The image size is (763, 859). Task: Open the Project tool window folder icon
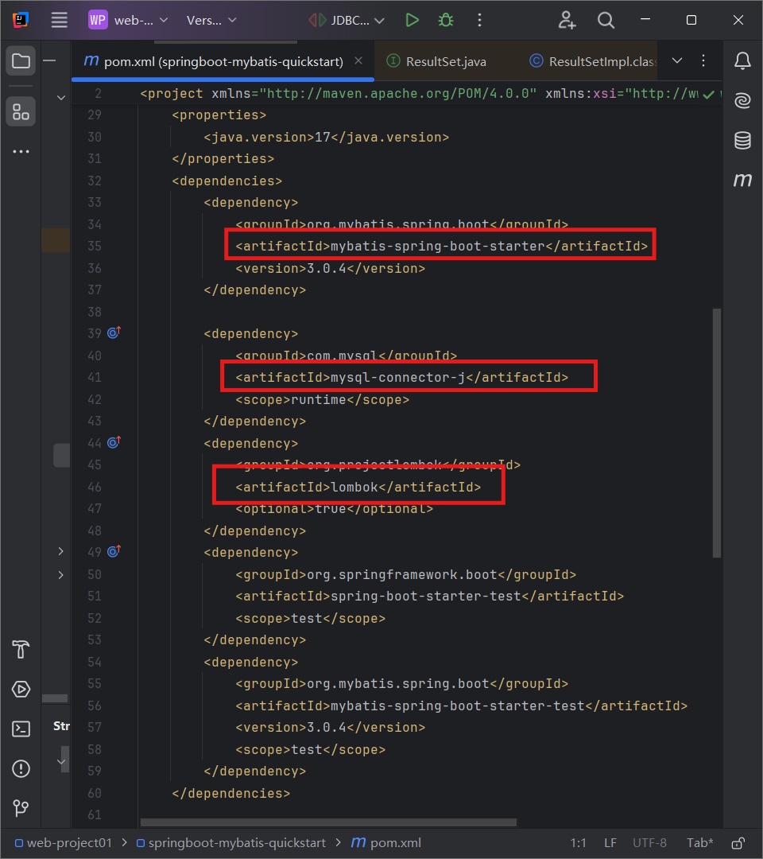21,60
